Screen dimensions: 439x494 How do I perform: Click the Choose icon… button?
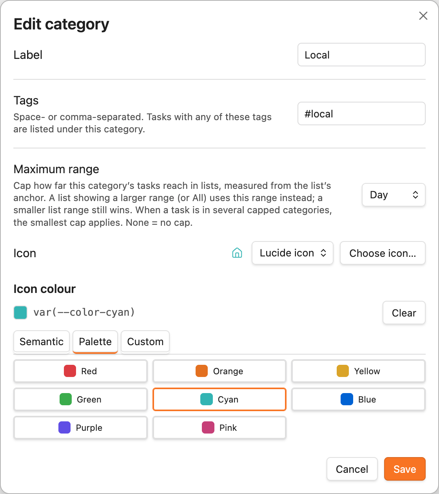[383, 253]
